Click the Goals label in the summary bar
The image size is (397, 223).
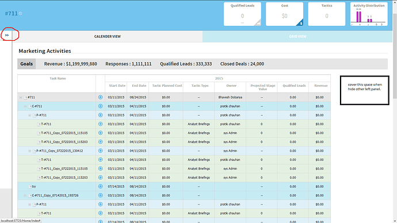(26, 64)
